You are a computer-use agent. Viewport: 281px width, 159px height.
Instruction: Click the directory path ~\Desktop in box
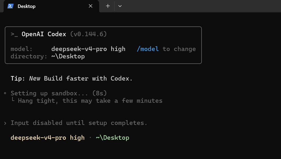[68, 56]
